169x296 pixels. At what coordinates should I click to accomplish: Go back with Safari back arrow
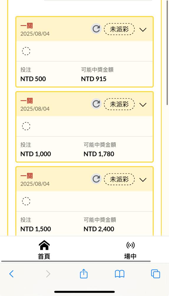click(x=11, y=274)
